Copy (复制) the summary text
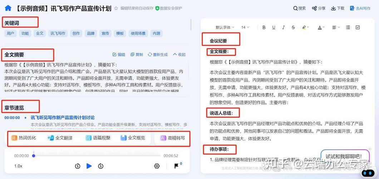Screen dimensions: 379x179 [x=137, y=55]
